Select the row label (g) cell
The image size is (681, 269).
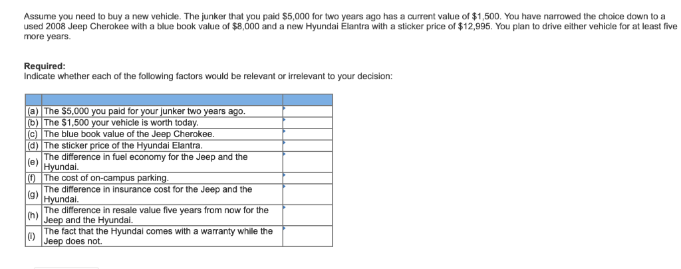(33, 194)
